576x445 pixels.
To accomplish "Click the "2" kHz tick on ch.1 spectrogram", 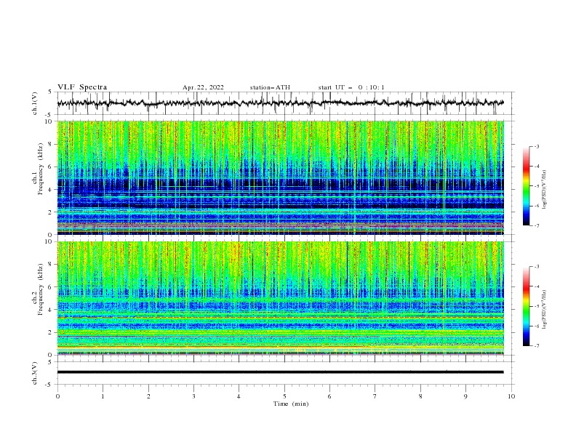I will click(x=51, y=212).
